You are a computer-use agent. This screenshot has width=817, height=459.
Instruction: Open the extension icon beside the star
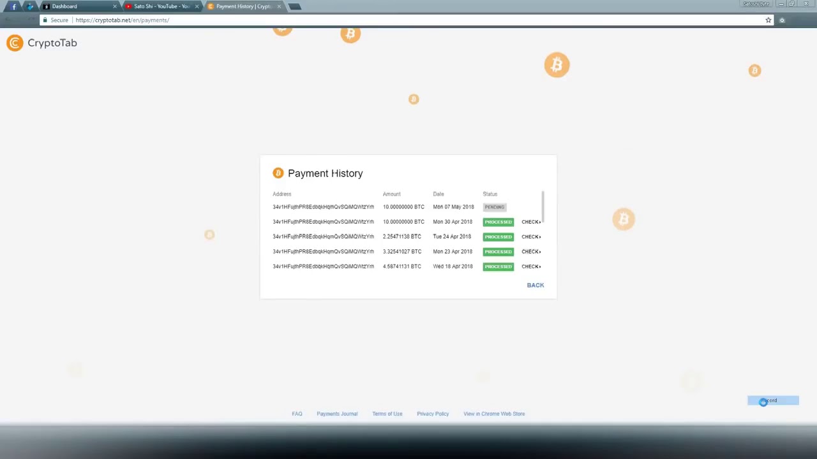[x=782, y=20]
